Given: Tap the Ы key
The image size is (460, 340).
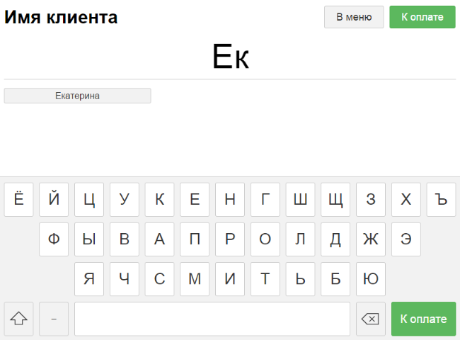Looking at the screenshot, I should tap(89, 239).
